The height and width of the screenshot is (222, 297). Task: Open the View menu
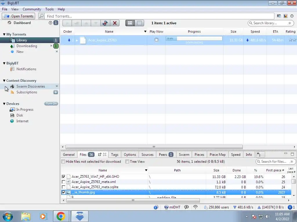pyautogui.click(x=15, y=9)
